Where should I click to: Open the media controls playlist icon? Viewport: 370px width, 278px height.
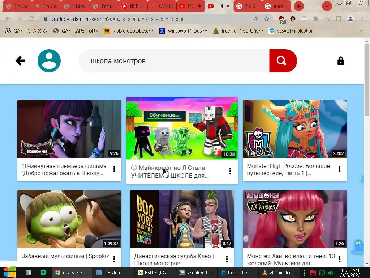point(327,19)
